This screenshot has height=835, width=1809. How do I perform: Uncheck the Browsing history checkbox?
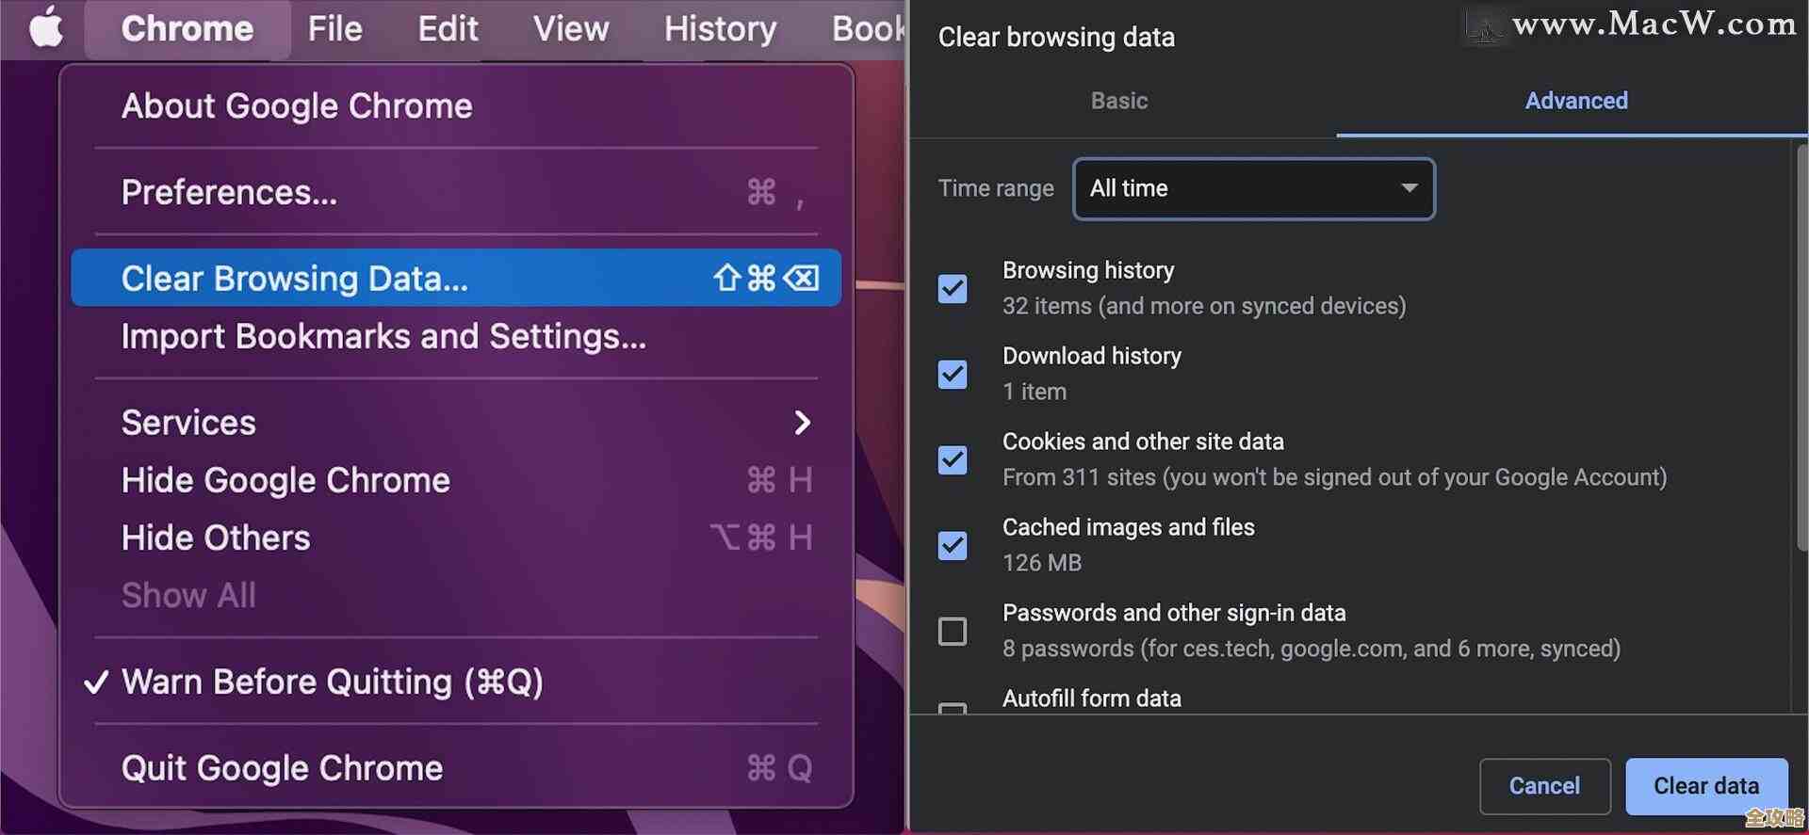pos(953,289)
